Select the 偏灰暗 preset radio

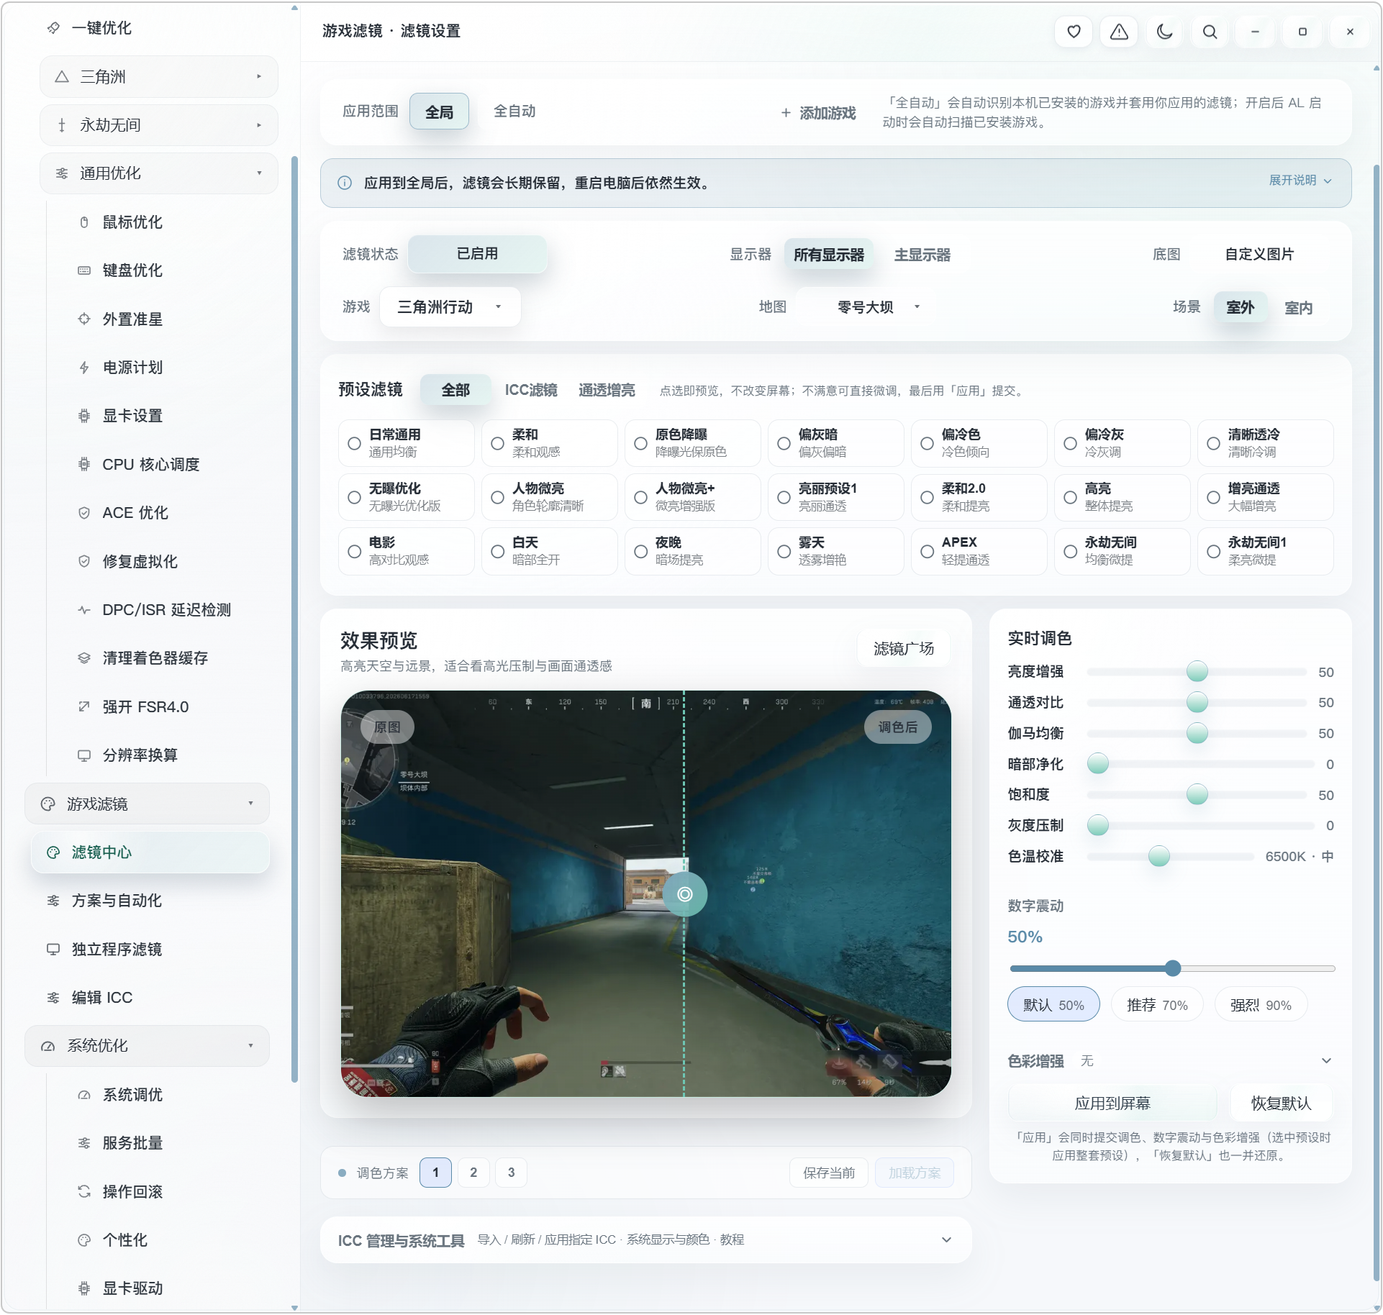784,443
